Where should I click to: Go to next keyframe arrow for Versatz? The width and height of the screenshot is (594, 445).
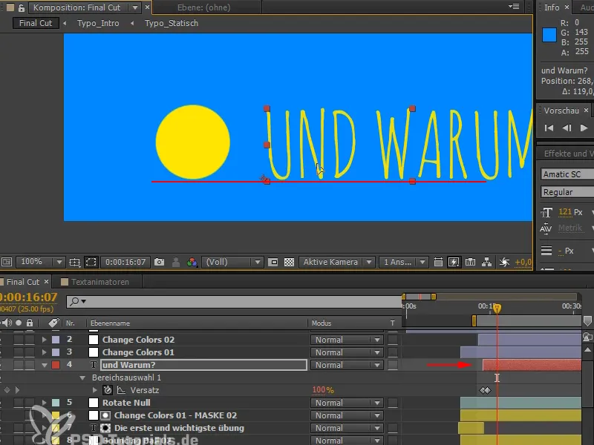[17, 390]
